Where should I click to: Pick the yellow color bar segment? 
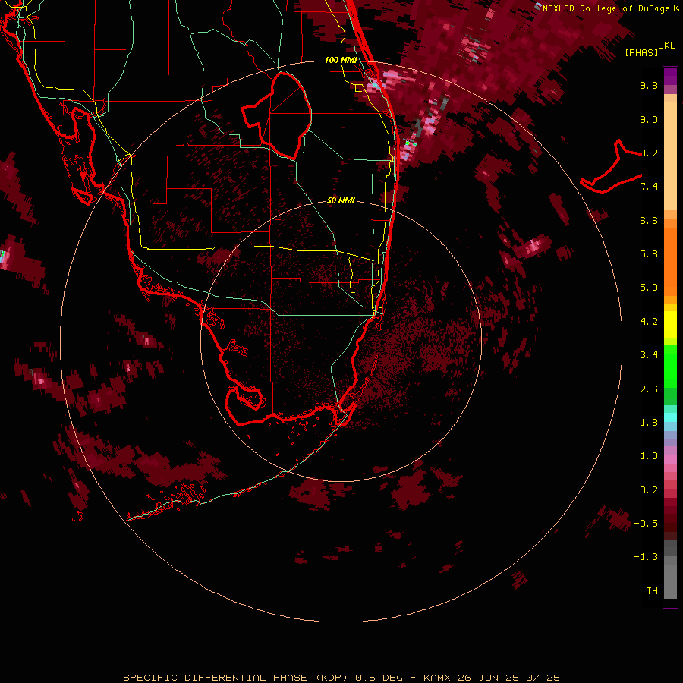coord(670,325)
